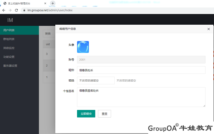Submit form with 立即提交 button
Screen dimensions: 214x134
[86, 114]
